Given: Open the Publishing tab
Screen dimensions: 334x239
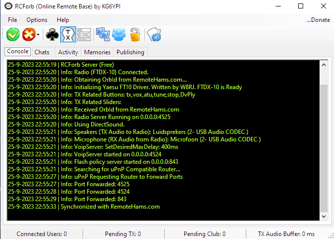Looking at the screenshot, I should point(130,52).
